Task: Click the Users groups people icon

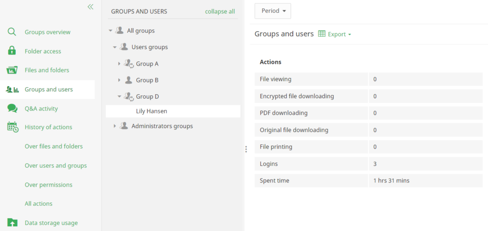Action: click(x=124, y=47)
